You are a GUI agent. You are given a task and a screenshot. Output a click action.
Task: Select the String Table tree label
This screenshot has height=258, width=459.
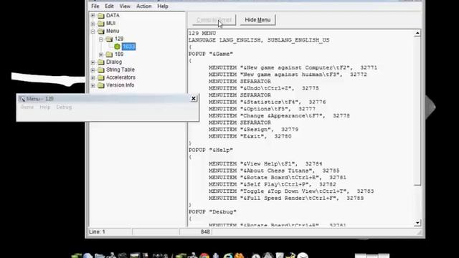click(x=120, y=70)
